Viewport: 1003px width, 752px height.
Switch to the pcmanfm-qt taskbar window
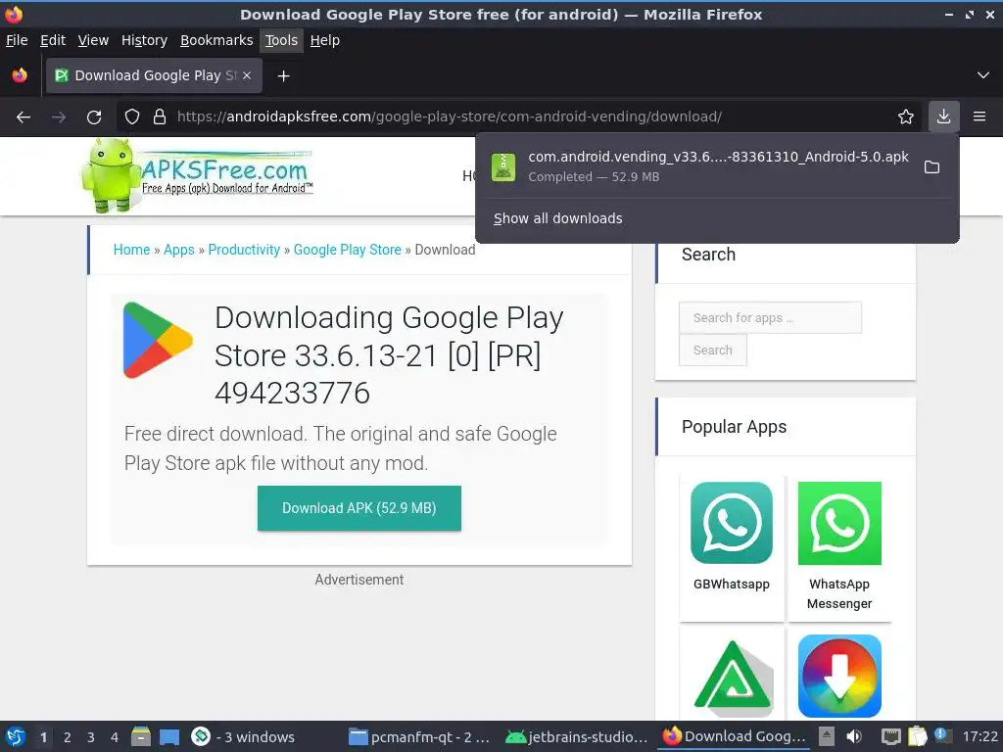click(419, 736)
